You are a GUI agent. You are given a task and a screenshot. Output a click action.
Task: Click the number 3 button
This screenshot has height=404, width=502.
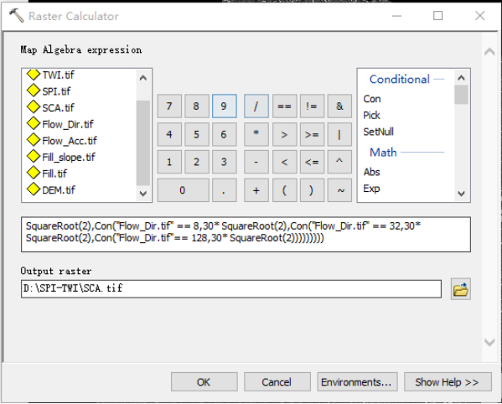tap(224, 162)
